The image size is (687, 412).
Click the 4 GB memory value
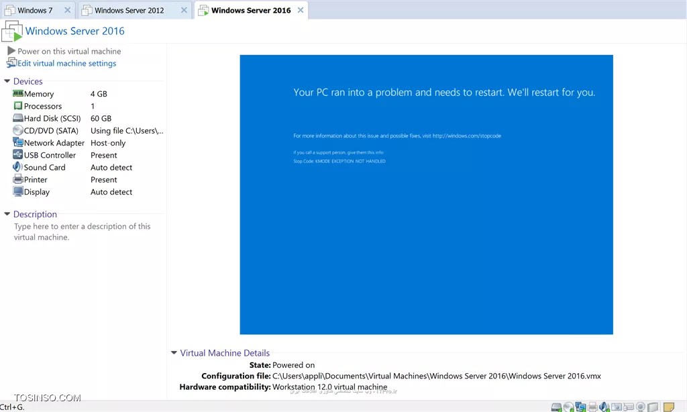point(99,94)
